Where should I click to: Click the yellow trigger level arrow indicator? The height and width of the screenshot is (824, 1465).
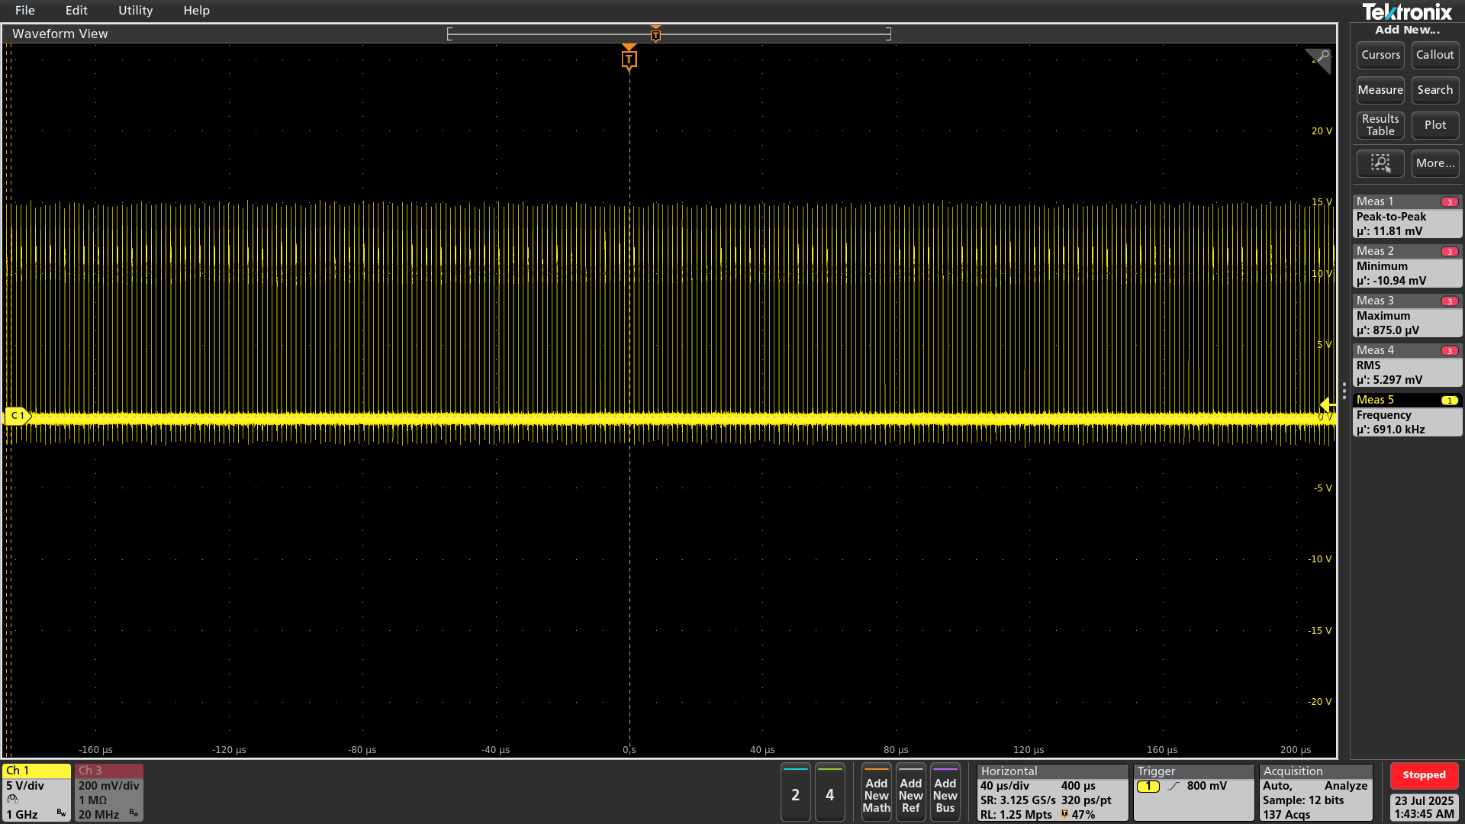(1327, 405)
